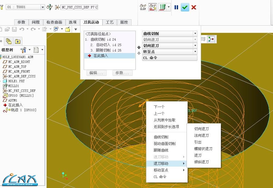Open the 转至点 dropdown
Viewport: 273px width, 188px height.
coord(195,52)
